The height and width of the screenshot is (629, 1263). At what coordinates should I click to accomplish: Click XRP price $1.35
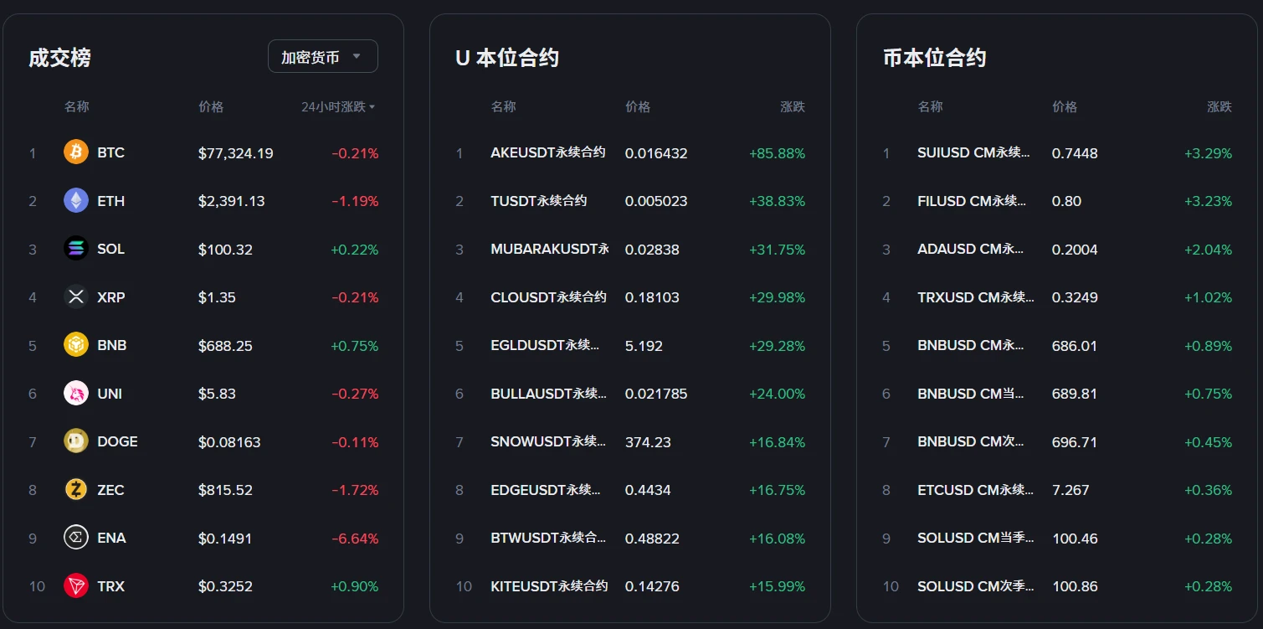click(217, 297)
